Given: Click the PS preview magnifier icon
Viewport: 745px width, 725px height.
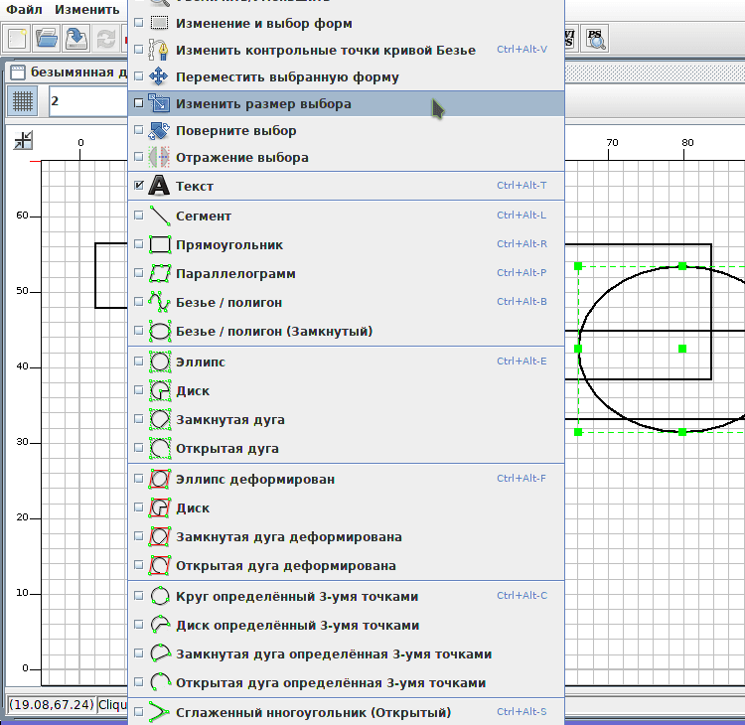Looking at the screenshot, I should pyautogui.click(x=595, y=39).
